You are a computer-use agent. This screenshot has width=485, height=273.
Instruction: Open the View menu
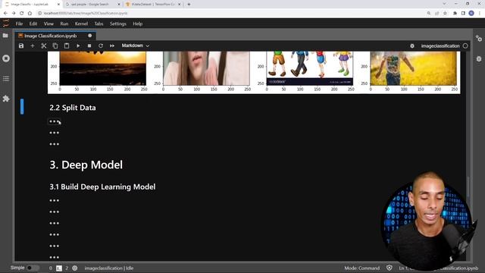(x=48, y=24)
